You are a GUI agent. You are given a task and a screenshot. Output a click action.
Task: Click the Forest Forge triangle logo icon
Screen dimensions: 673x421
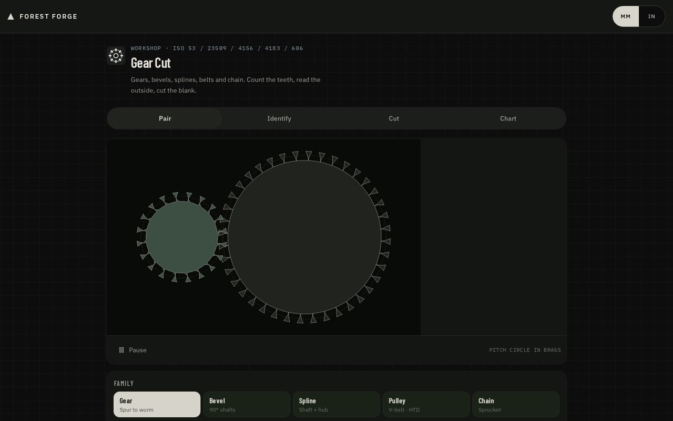(11, 16)
